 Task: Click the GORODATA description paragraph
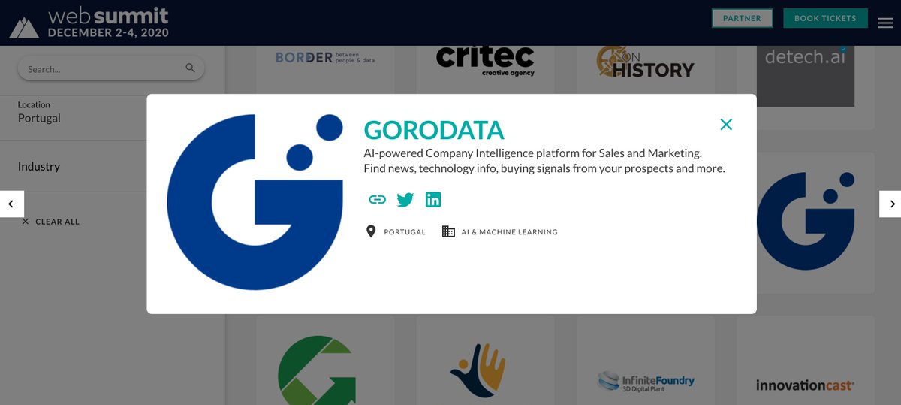(544, 161)
